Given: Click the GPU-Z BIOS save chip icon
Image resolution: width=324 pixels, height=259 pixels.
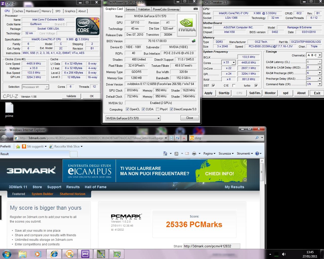Looking at the screenshot, I should [x=194, y=41].
